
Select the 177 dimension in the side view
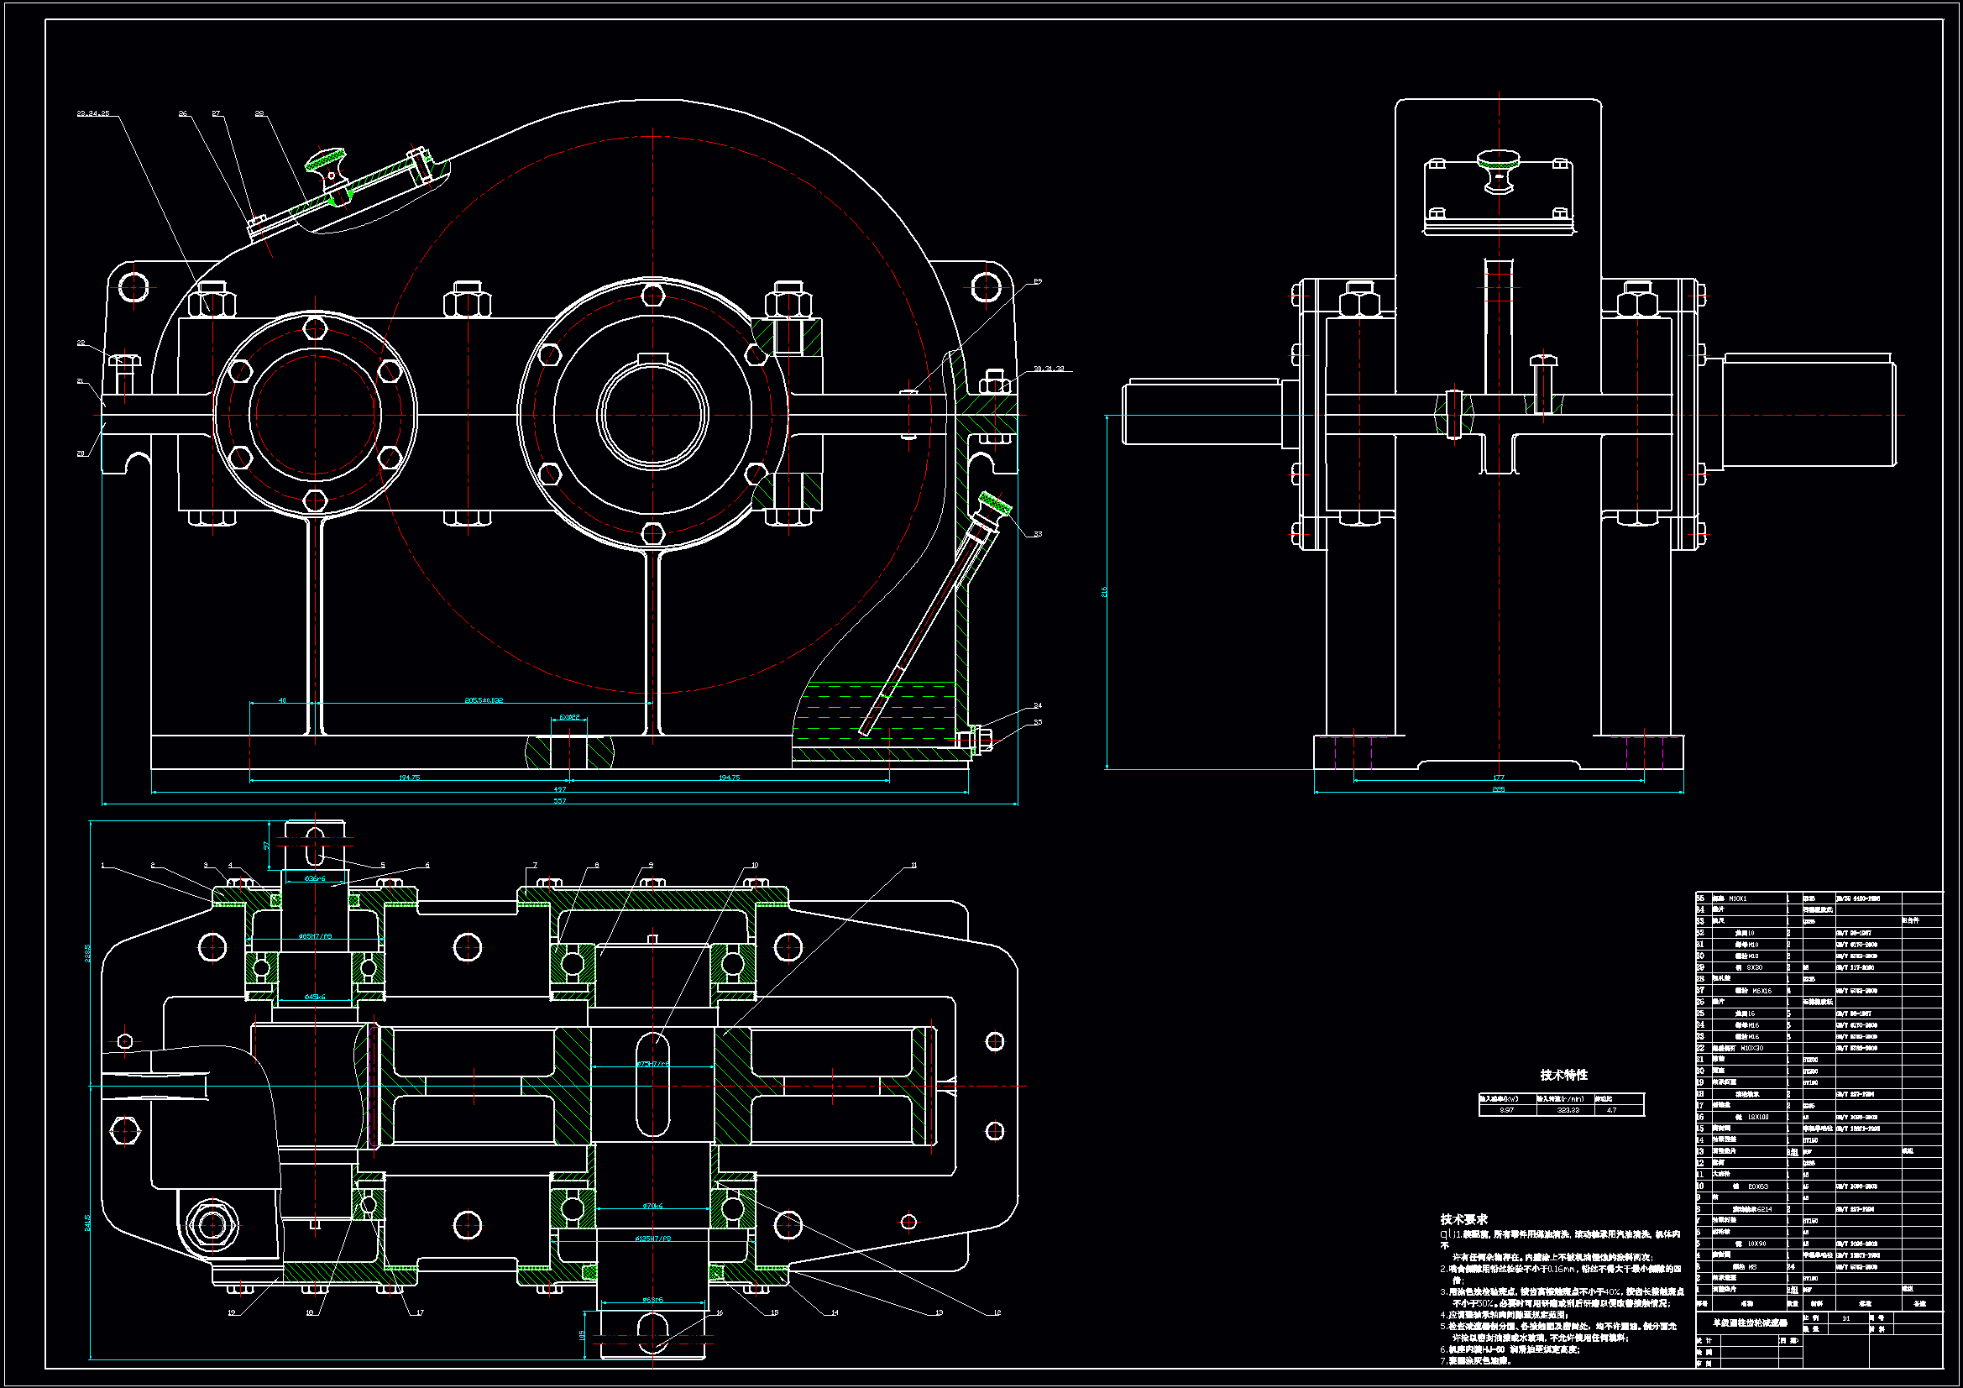click(1498, 778)
